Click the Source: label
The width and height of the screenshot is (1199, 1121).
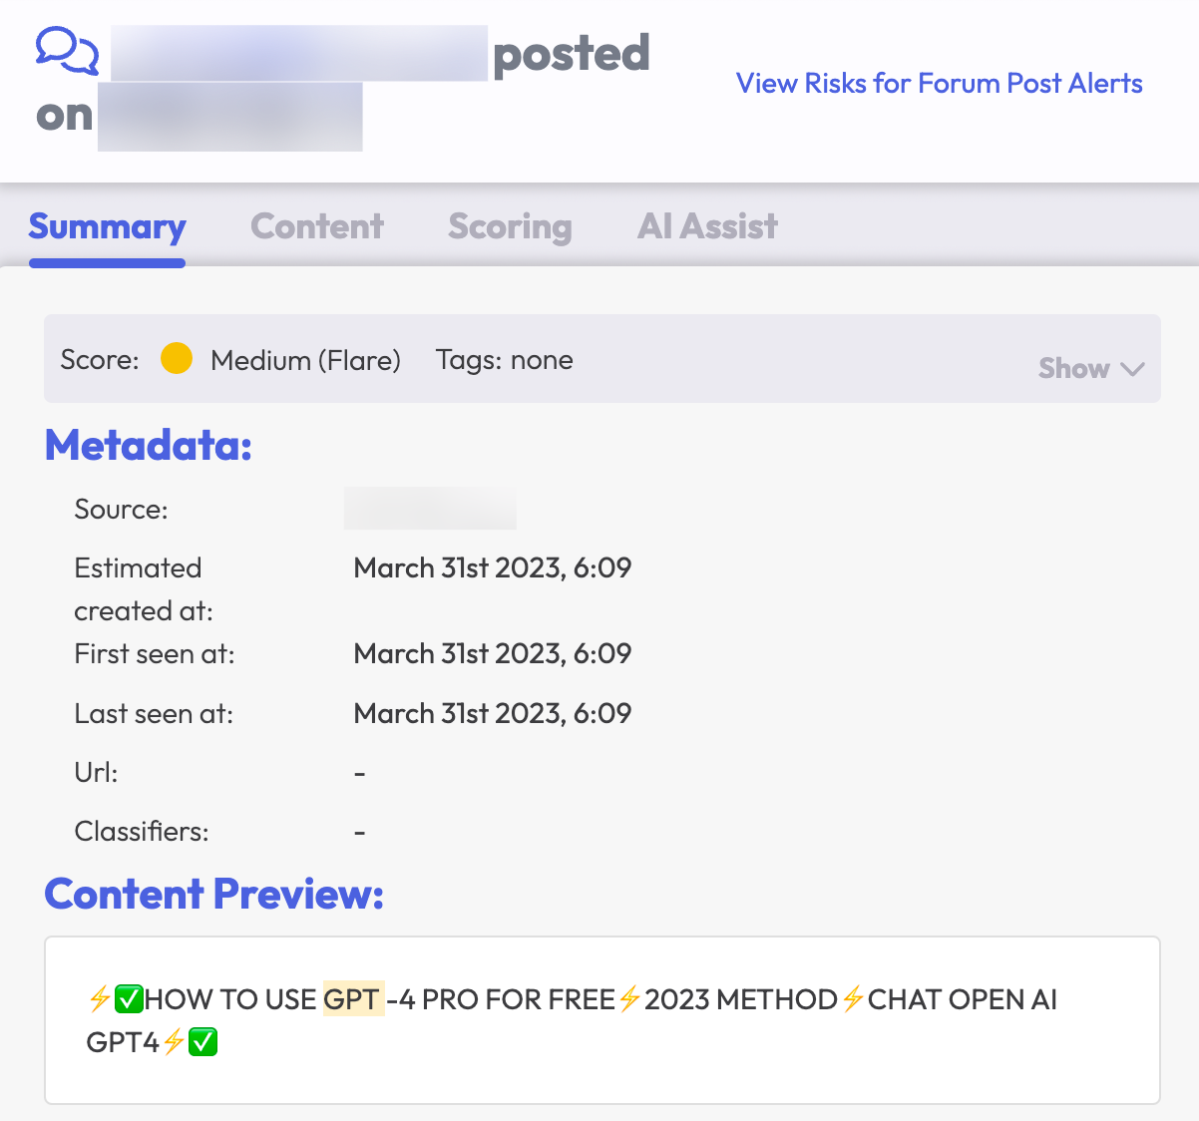(x=121, y=510)
